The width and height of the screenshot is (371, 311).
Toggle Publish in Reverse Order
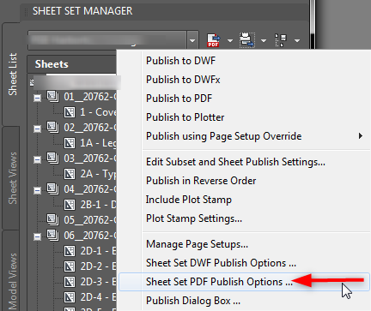point(201,181)
